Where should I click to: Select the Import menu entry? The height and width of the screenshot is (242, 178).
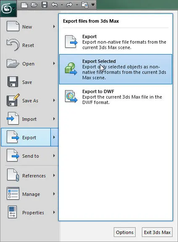click(x=29, y=119)
